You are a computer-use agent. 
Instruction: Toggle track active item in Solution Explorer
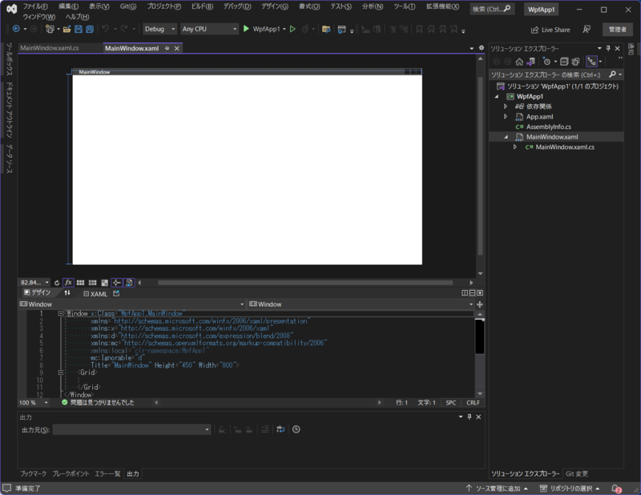(591, 62)
